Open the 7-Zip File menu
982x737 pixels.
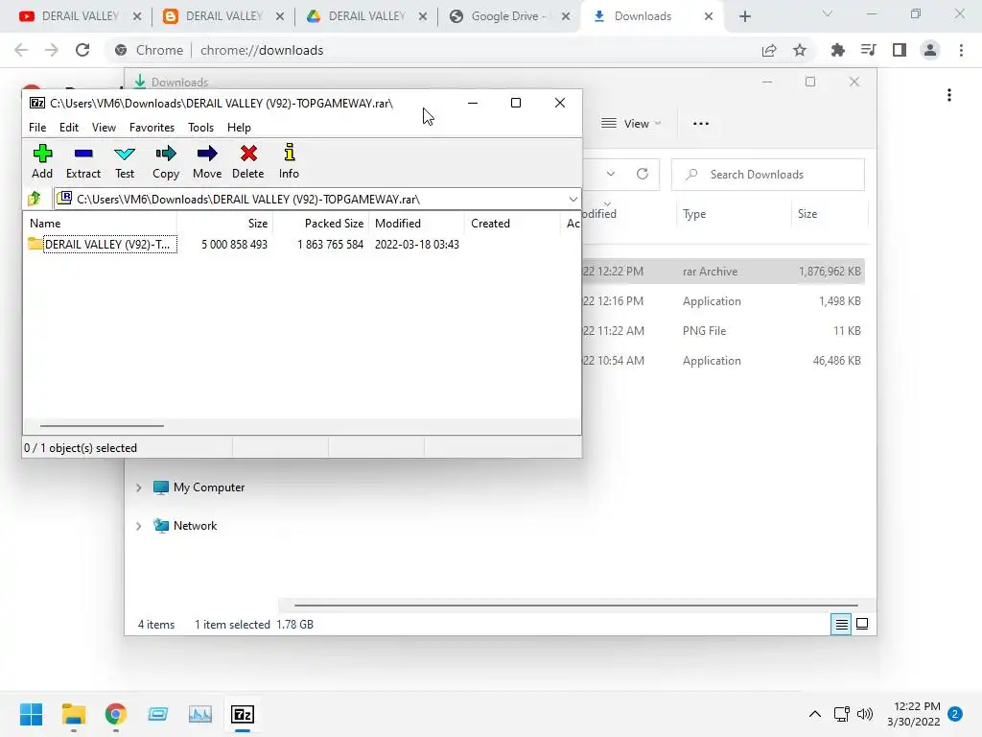point(37,128)
